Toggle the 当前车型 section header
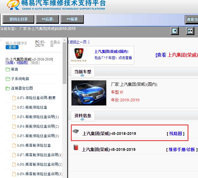 [x=83, y=72]
